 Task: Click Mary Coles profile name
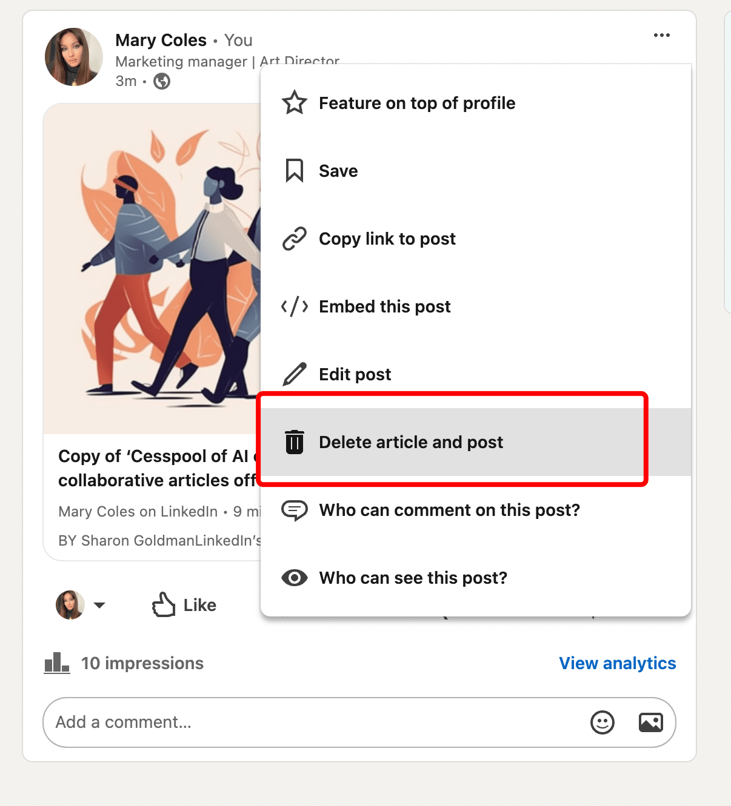tap(161, 40)
